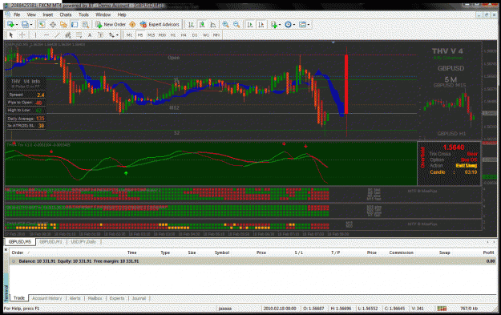Select the Crosshair tool
Viewport: 501px width, 315px height.
(22, 34)
